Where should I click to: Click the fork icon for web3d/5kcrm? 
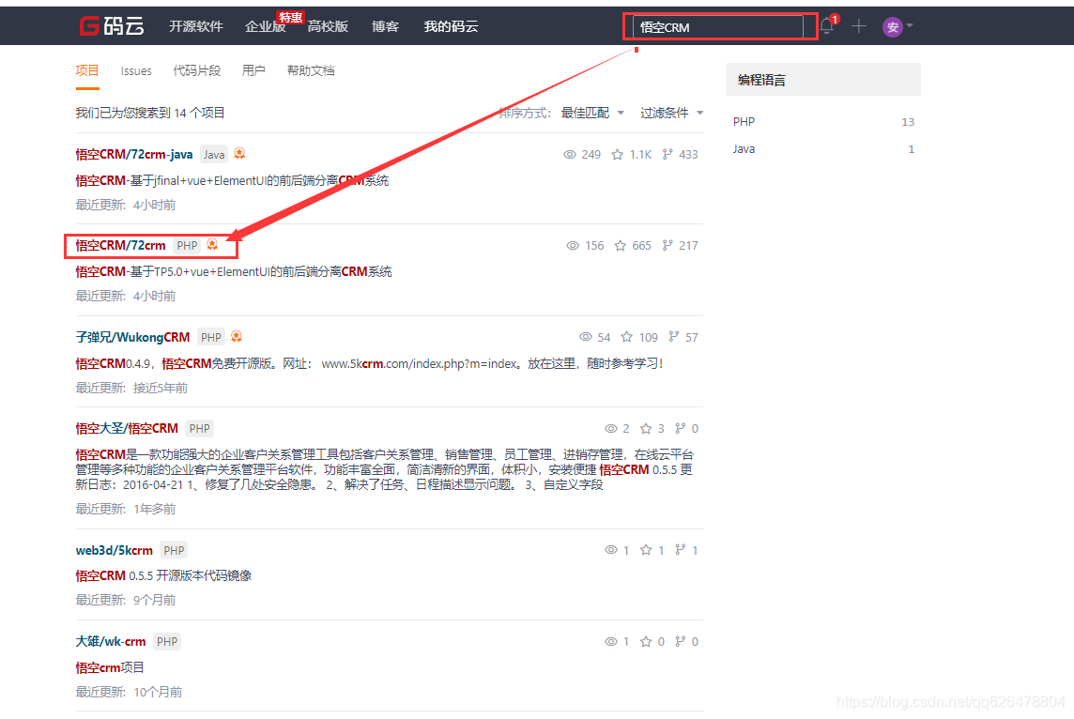(680, 550)
